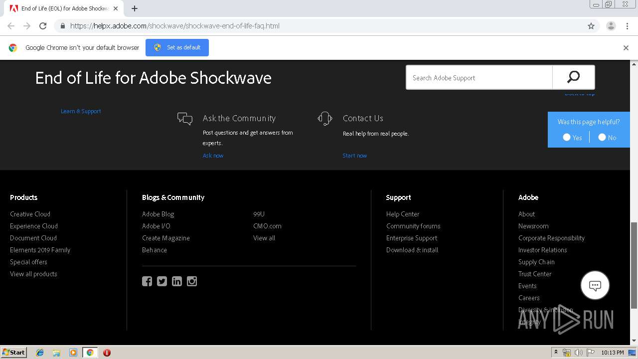
Task: Open the Start menu
Action: (14, 353)
